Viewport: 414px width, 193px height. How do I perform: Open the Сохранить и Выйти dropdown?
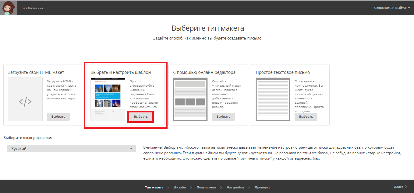[x=392, y=8]
